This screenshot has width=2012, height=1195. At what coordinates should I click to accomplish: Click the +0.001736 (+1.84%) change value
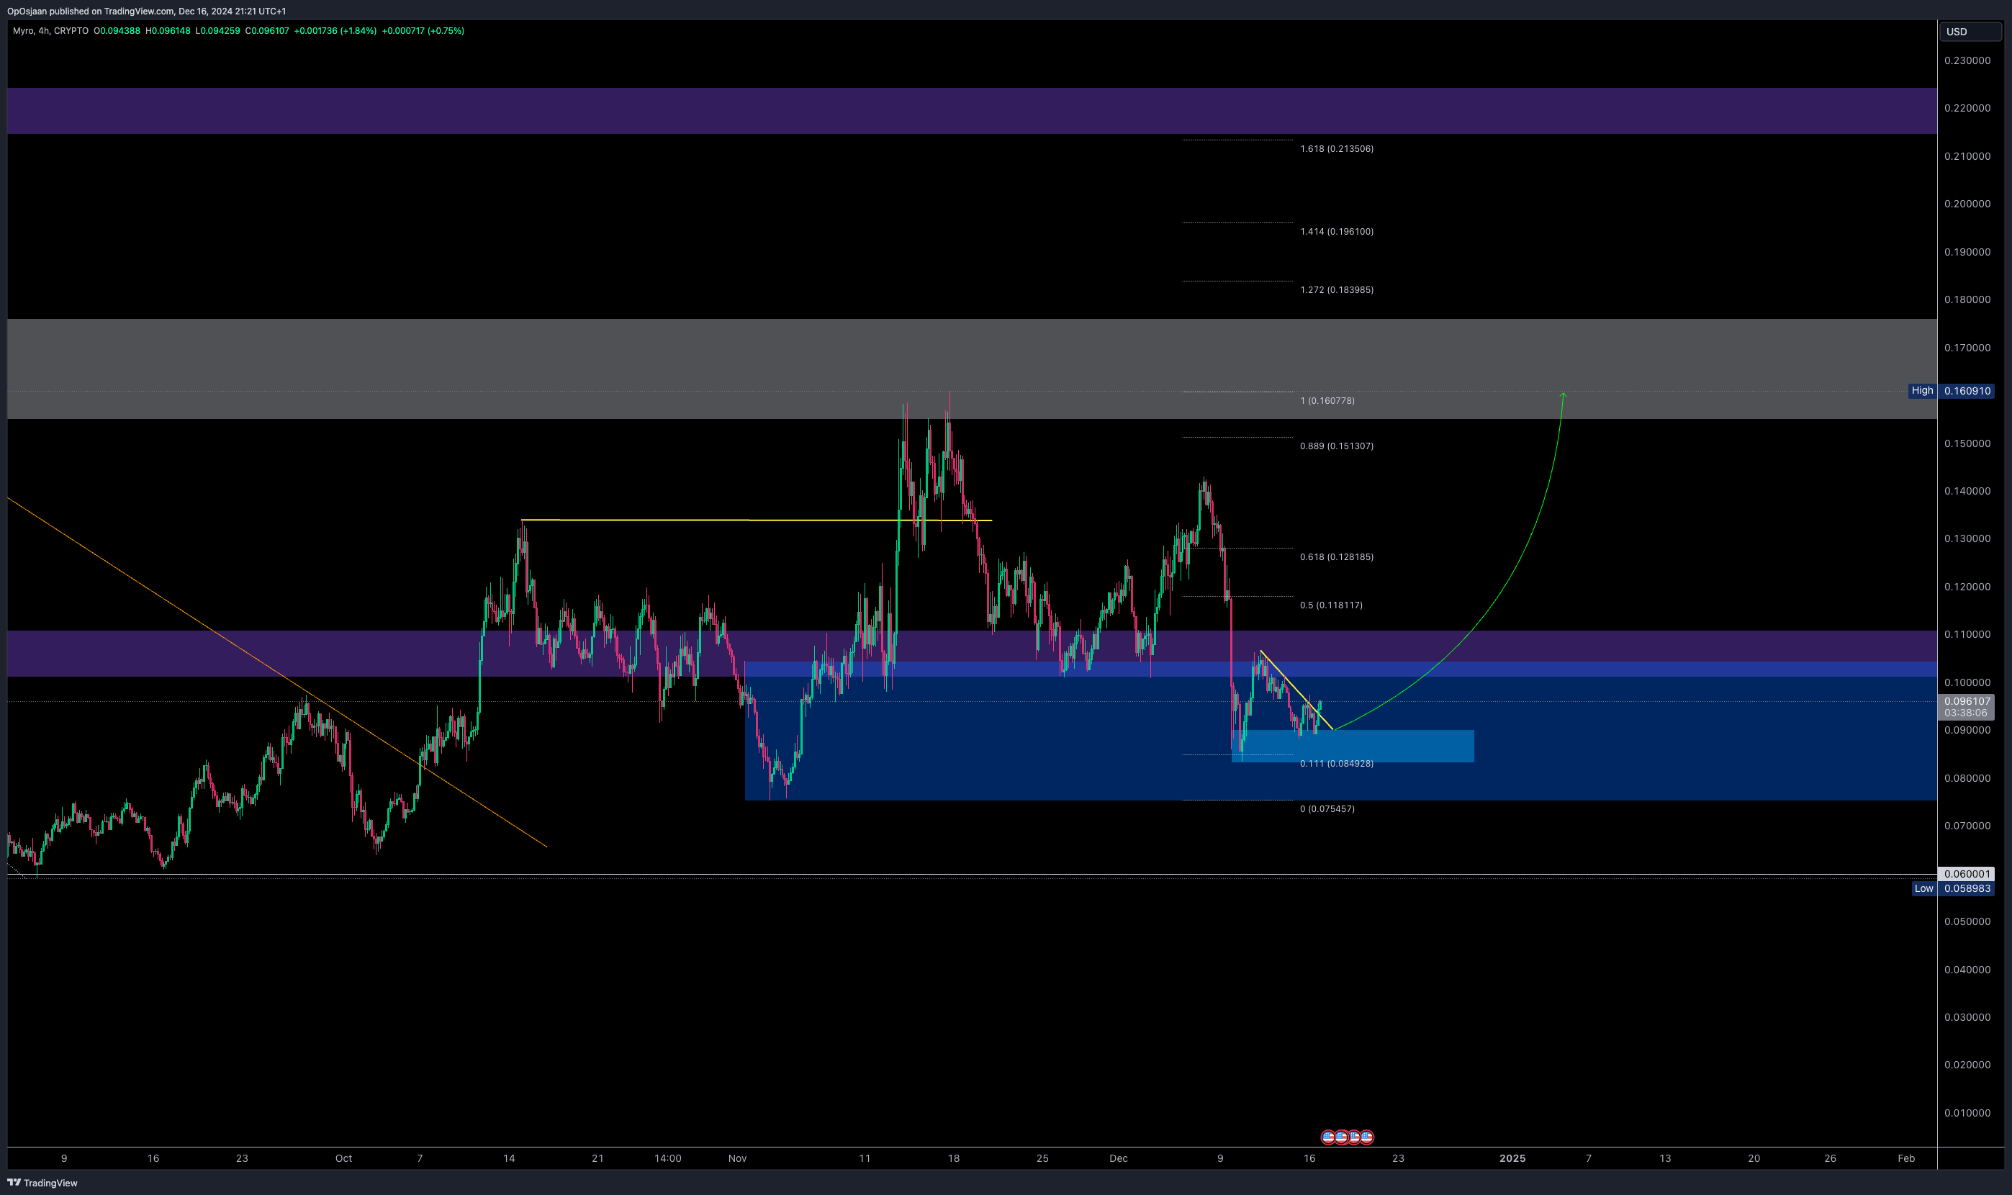pyautogui.click(x=335, y=31)
